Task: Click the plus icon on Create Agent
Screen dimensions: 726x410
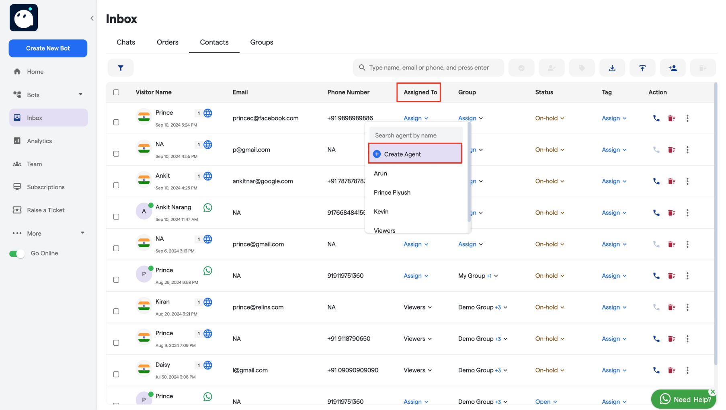Action: (377, 154)
